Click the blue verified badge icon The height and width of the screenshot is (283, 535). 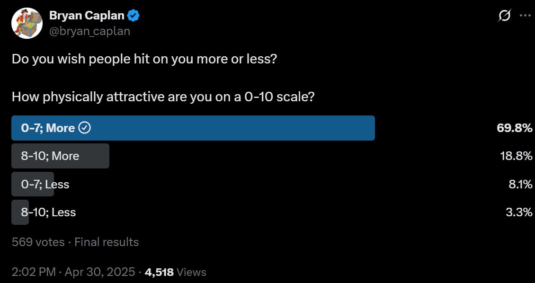tap(134, 15)
